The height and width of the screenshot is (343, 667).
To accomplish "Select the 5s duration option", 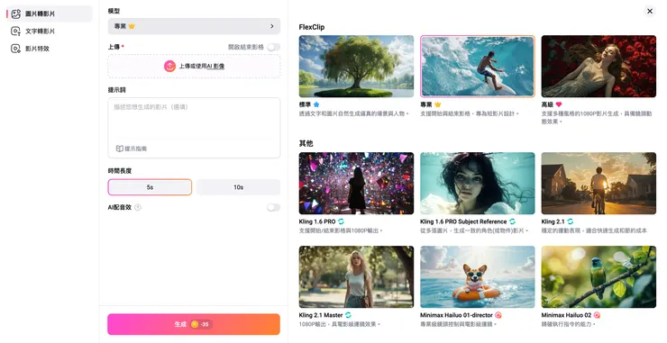I will [x=150, y=187].
